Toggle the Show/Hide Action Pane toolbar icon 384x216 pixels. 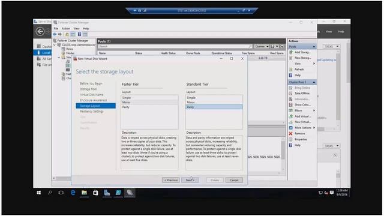coord(85,34)
